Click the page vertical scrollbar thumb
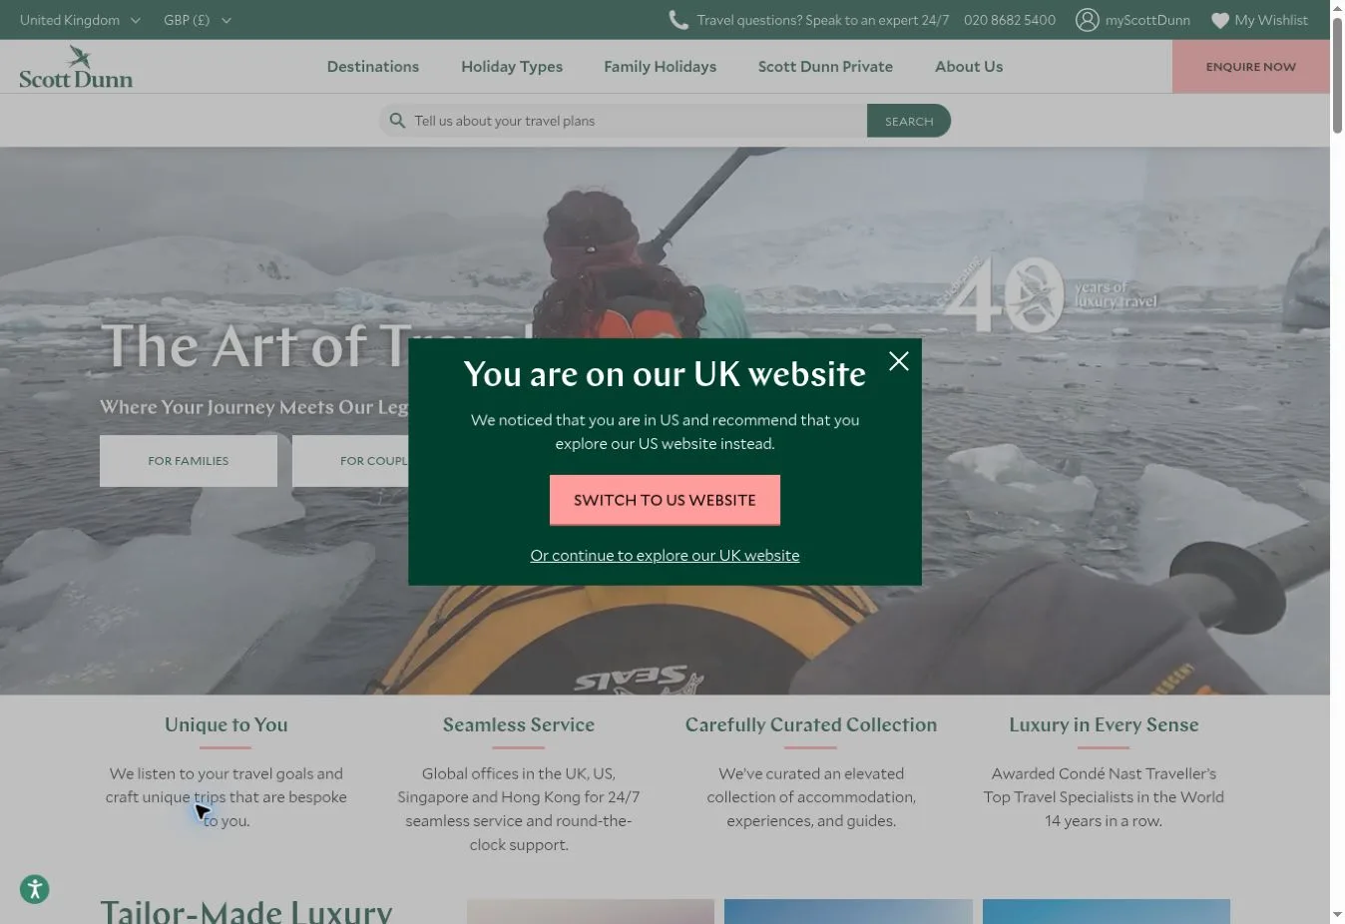Viewport: 1345px width, 924px height. (1337, 75)
